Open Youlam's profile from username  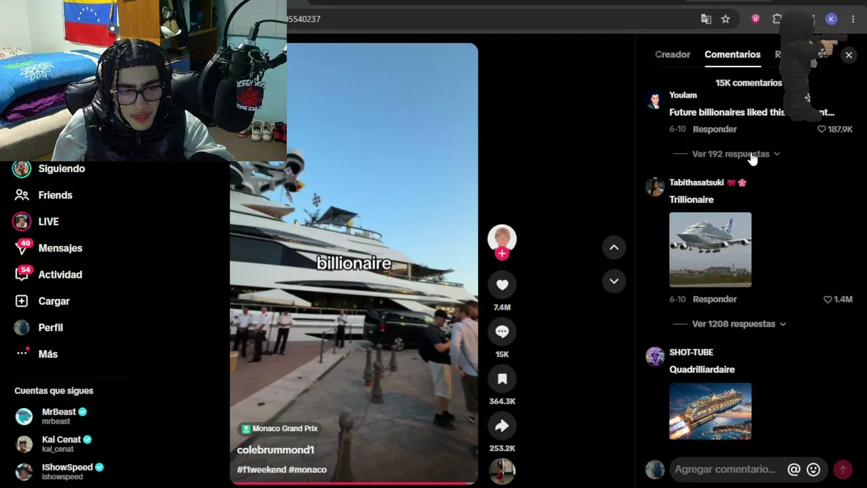(683, 96)
